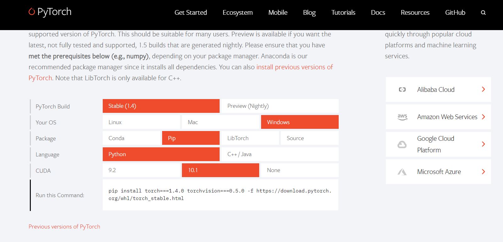Open the 'Previous versions of PyTorch' link
This screenshot has height=242, width=503.
click(64, 227)
